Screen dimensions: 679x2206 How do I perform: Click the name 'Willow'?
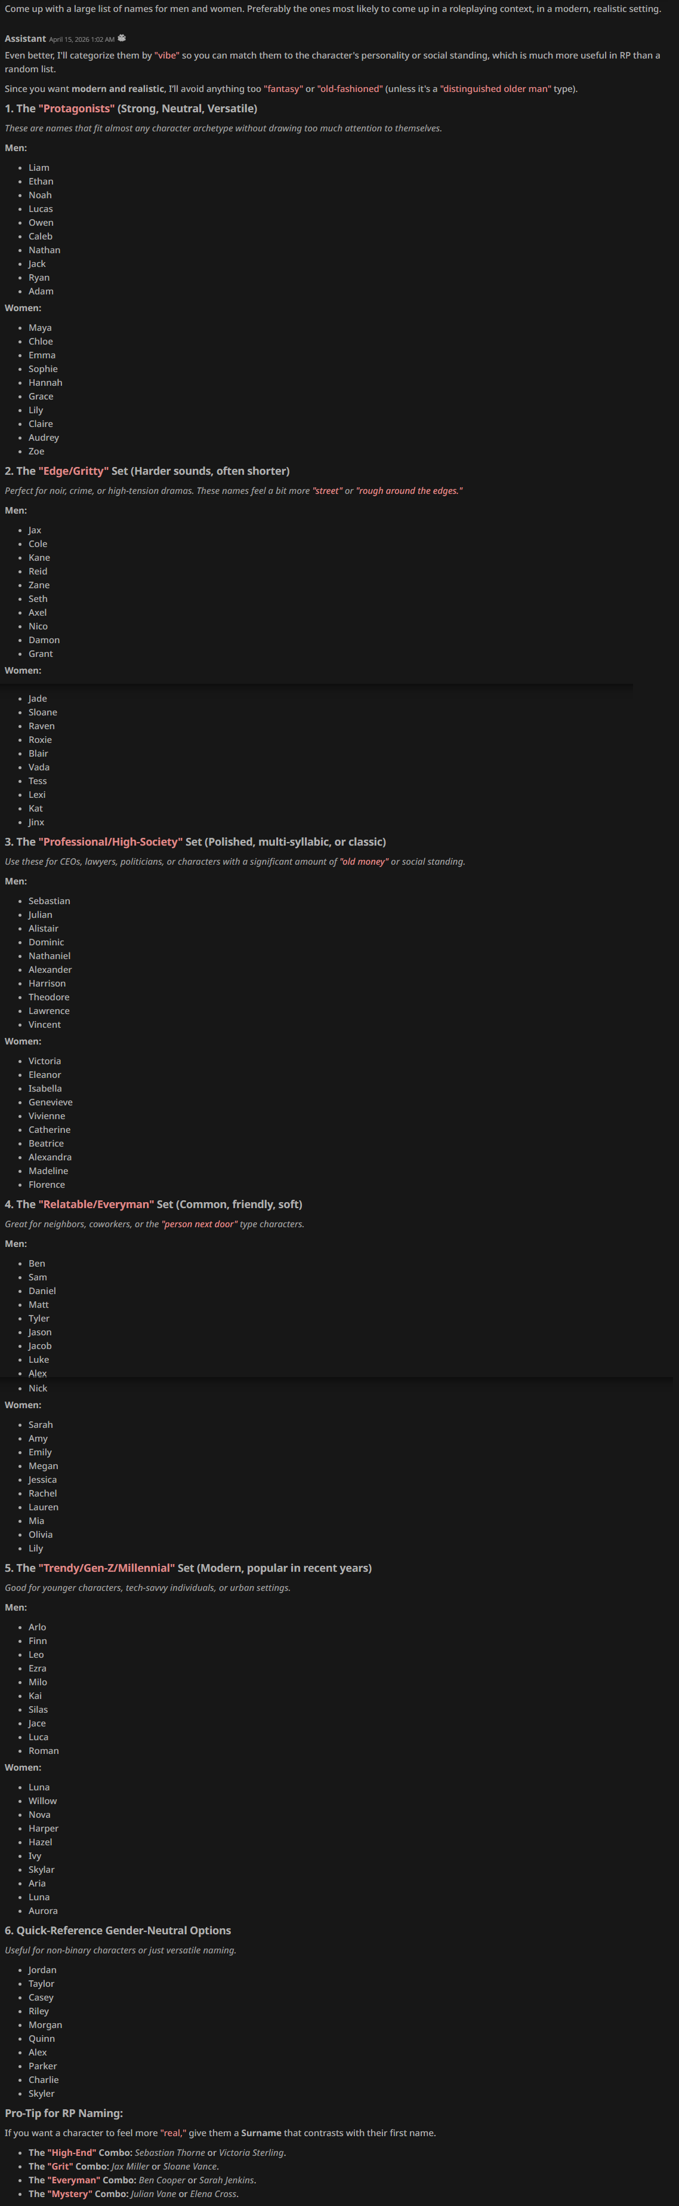click(43, 1801)
